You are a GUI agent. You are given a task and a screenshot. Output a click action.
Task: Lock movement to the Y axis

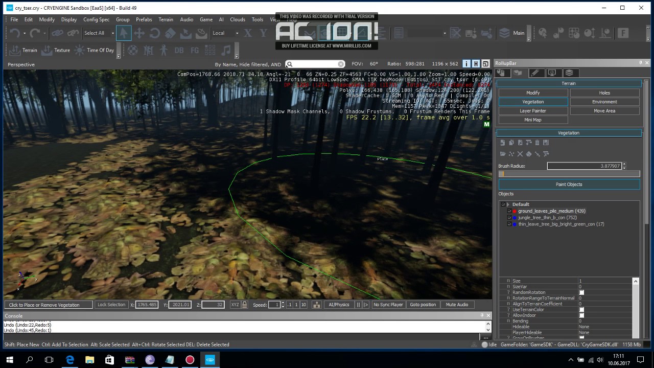[264, 33]
